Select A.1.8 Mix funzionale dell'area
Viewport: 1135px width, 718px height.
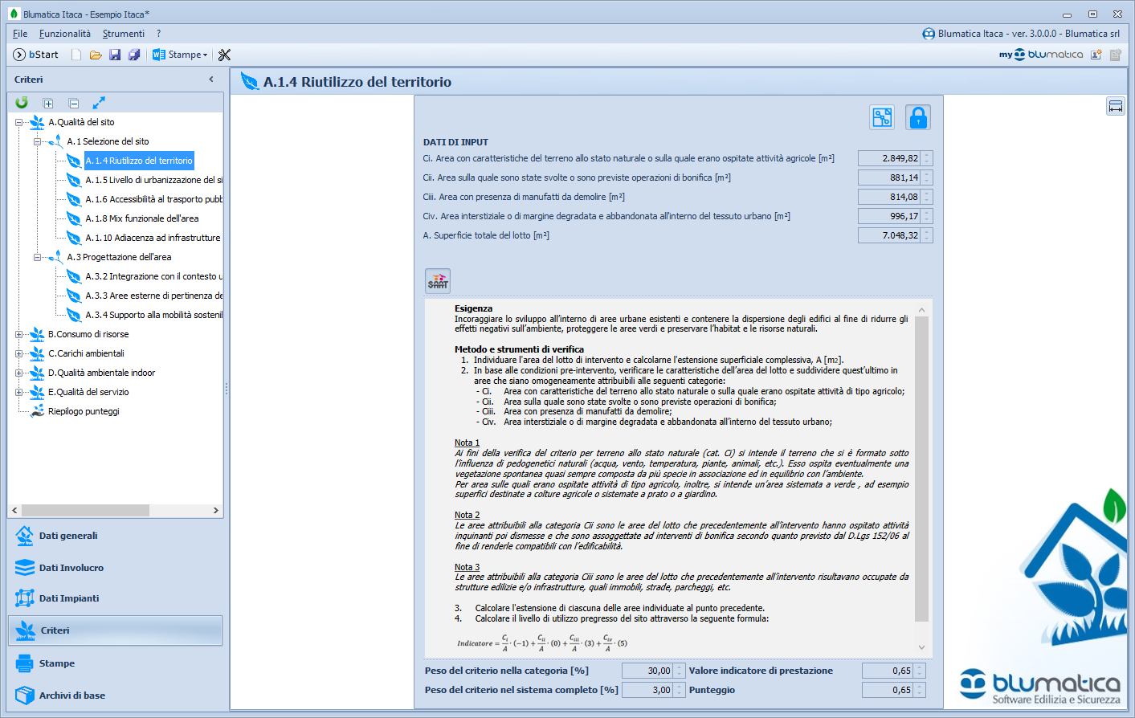tap(142, 218)
